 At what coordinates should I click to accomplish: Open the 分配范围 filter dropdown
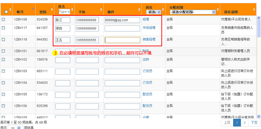(193, 12)
